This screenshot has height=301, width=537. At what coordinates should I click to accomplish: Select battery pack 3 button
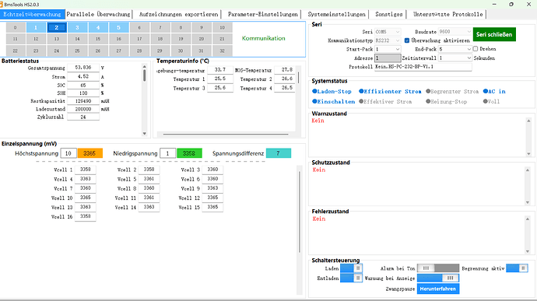click(77, 27)
